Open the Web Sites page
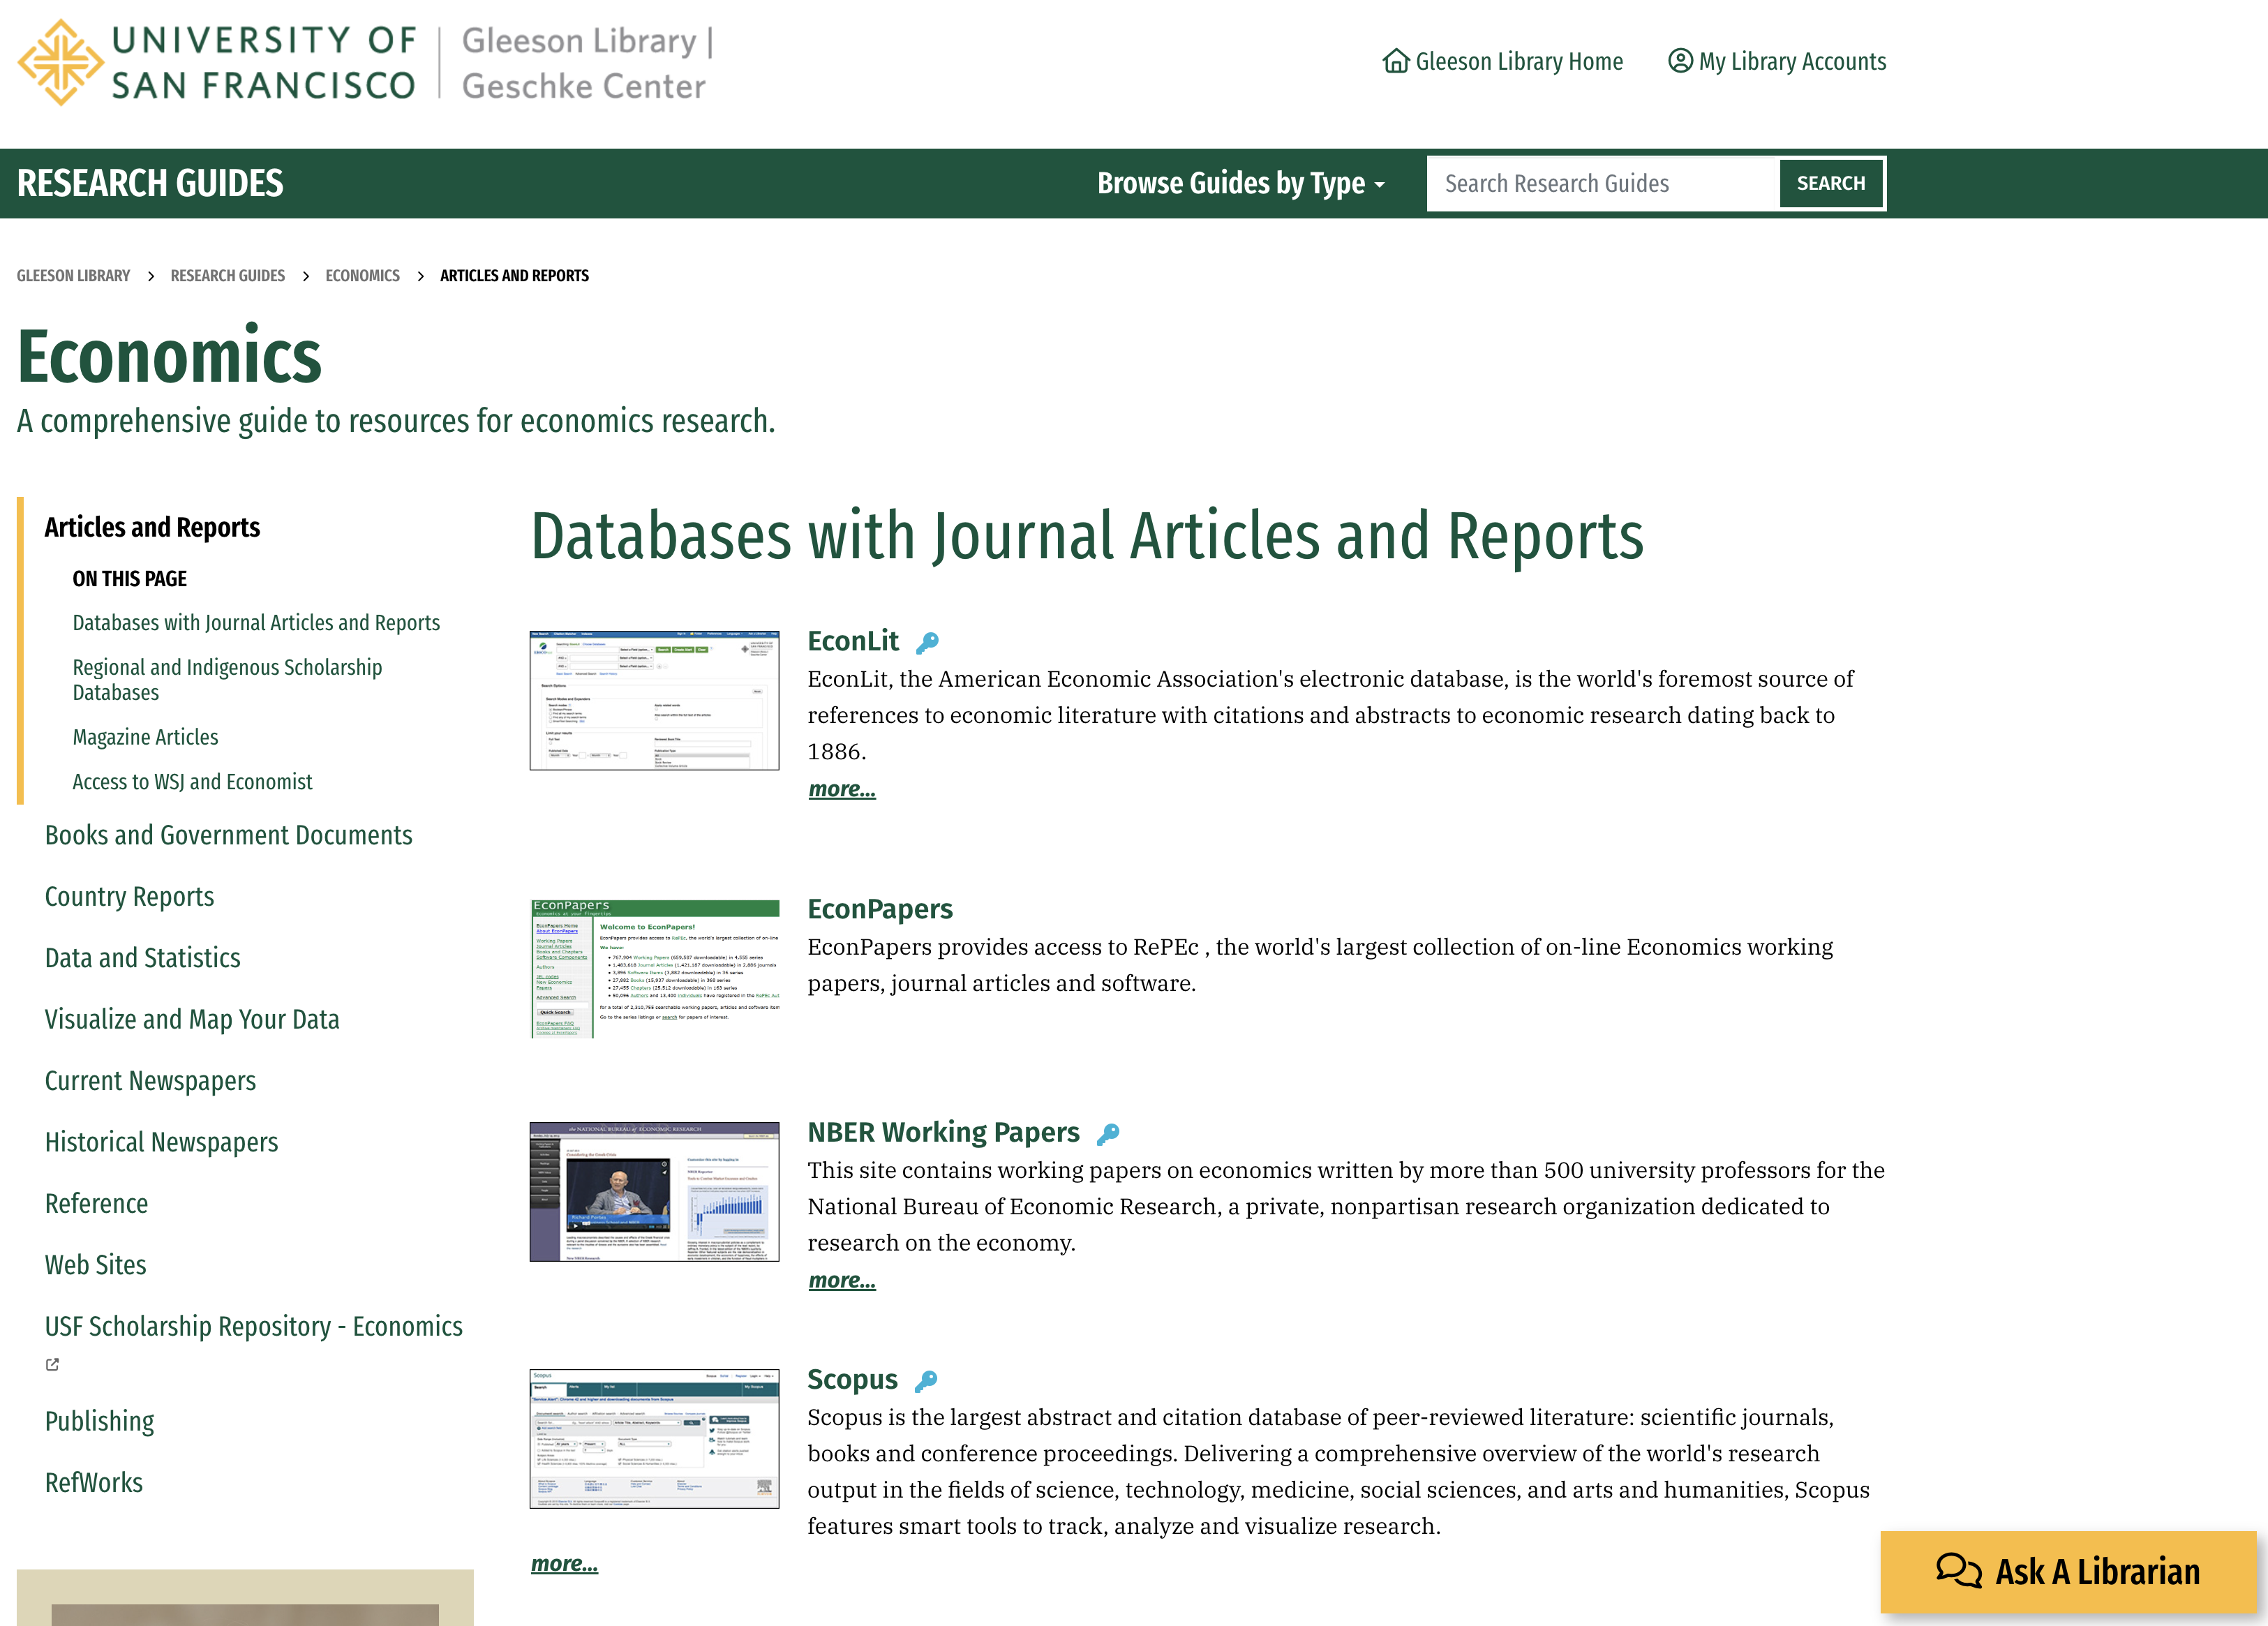This screenshot has height=1626, width=2268. 95,1265
